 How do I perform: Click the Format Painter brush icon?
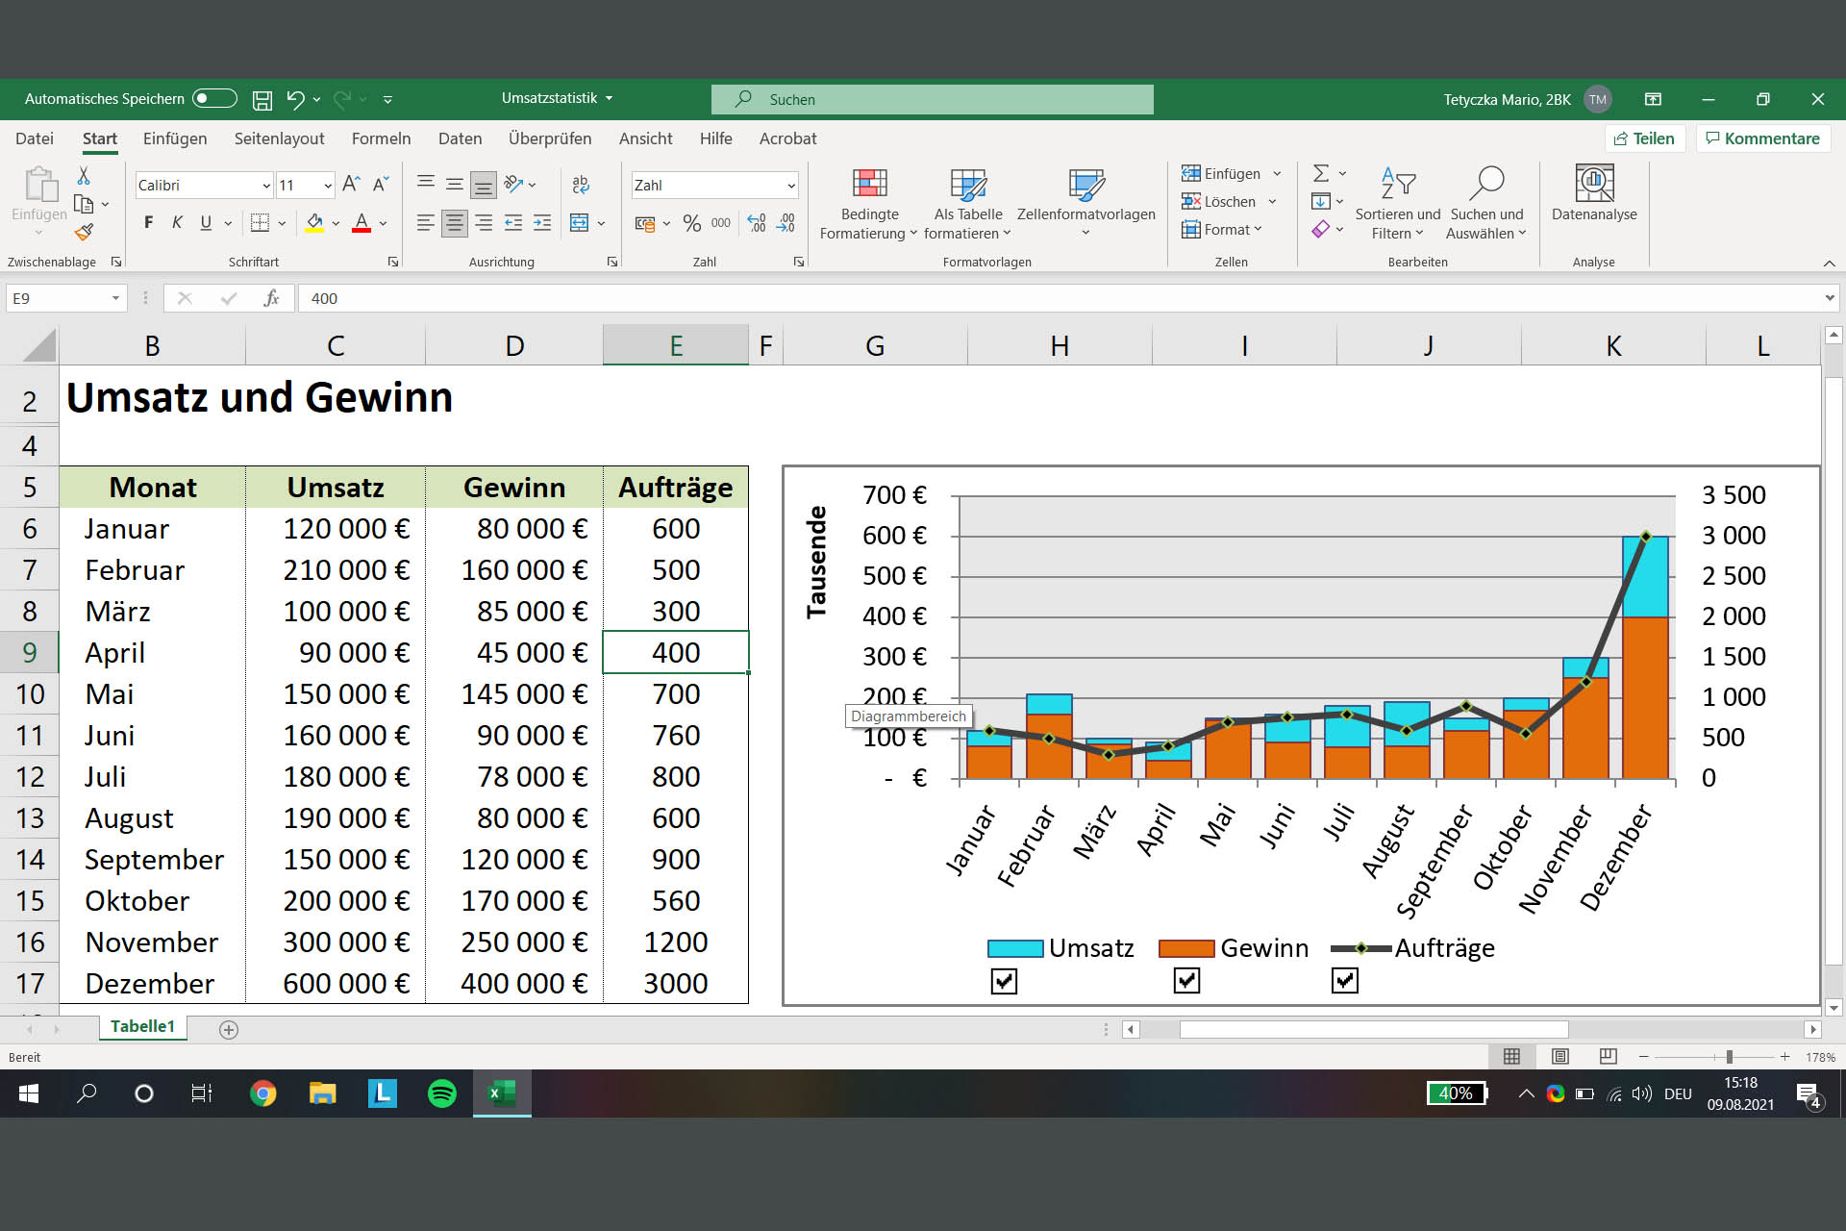click(85, 232)
